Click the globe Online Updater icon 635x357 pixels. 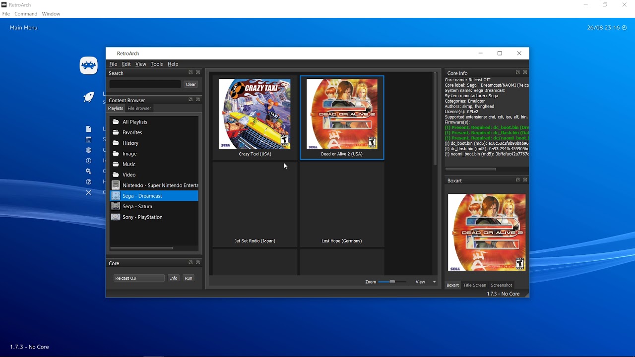pos(89,150)
